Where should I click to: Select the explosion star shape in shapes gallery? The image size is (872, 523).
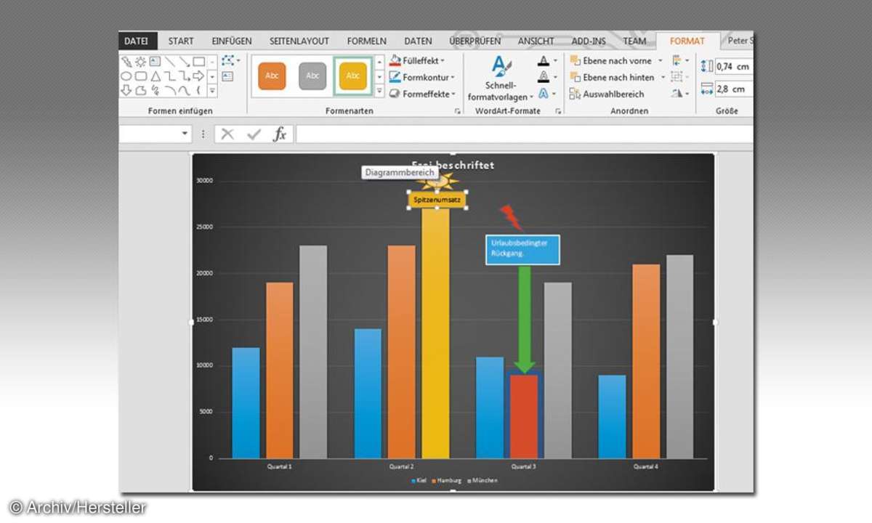click(x=140, y=62)
